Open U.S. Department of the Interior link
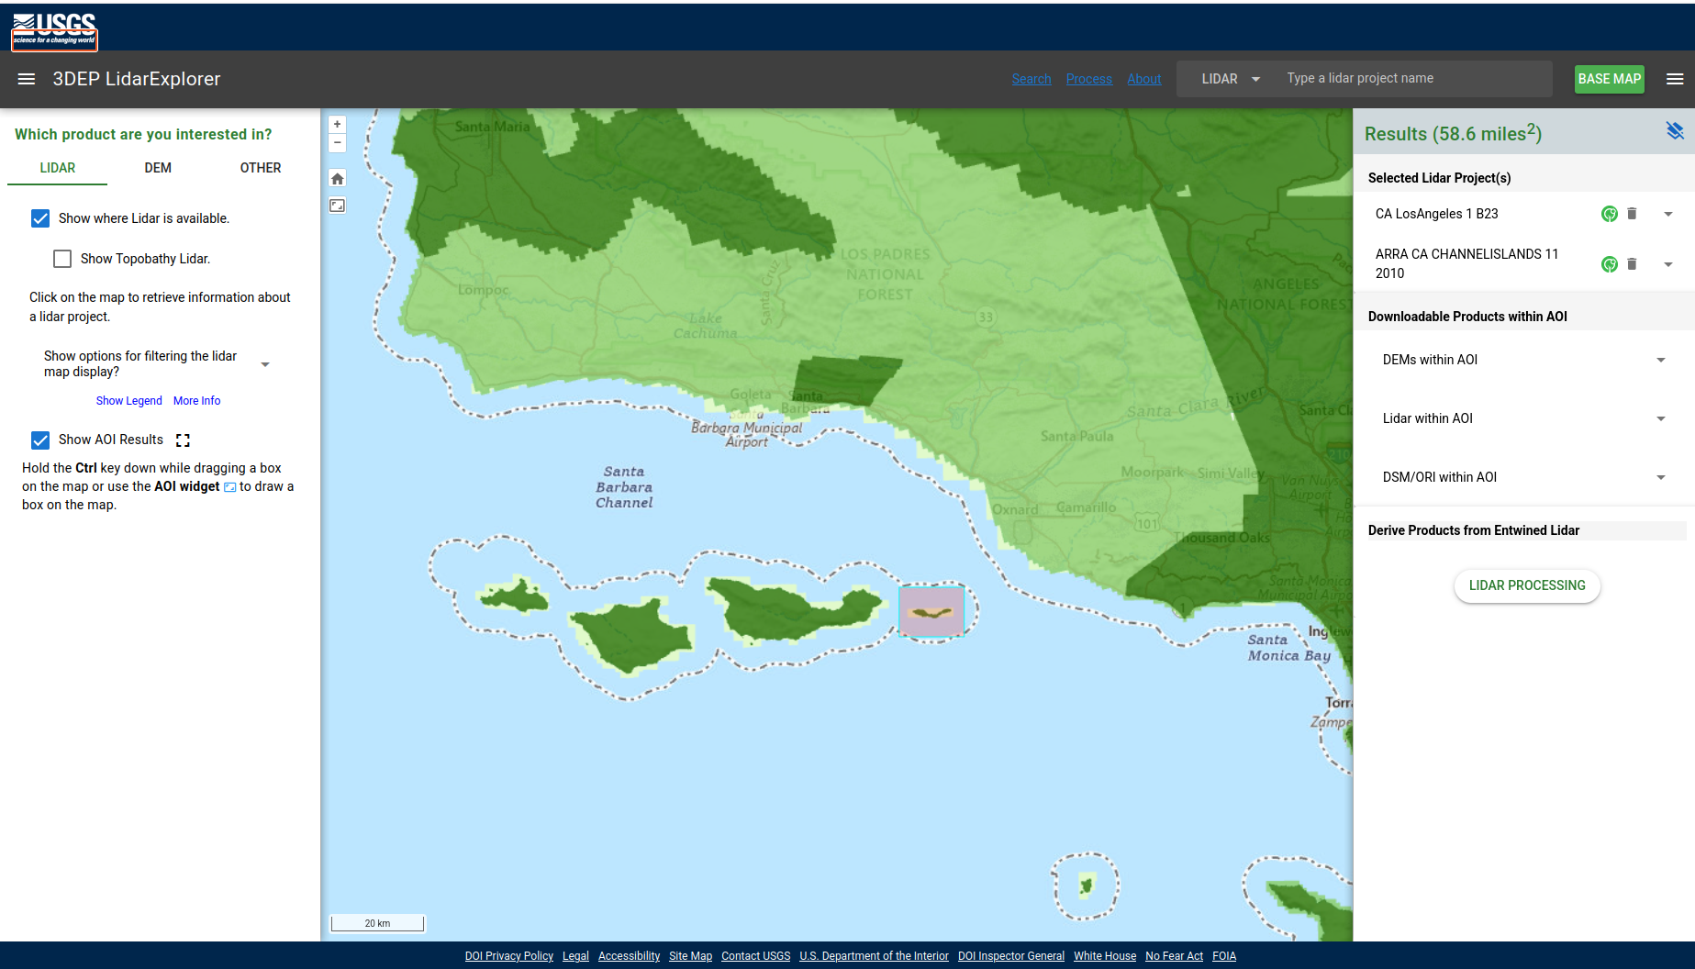The height and width of the screenshot is (969, 1695). 874,956
